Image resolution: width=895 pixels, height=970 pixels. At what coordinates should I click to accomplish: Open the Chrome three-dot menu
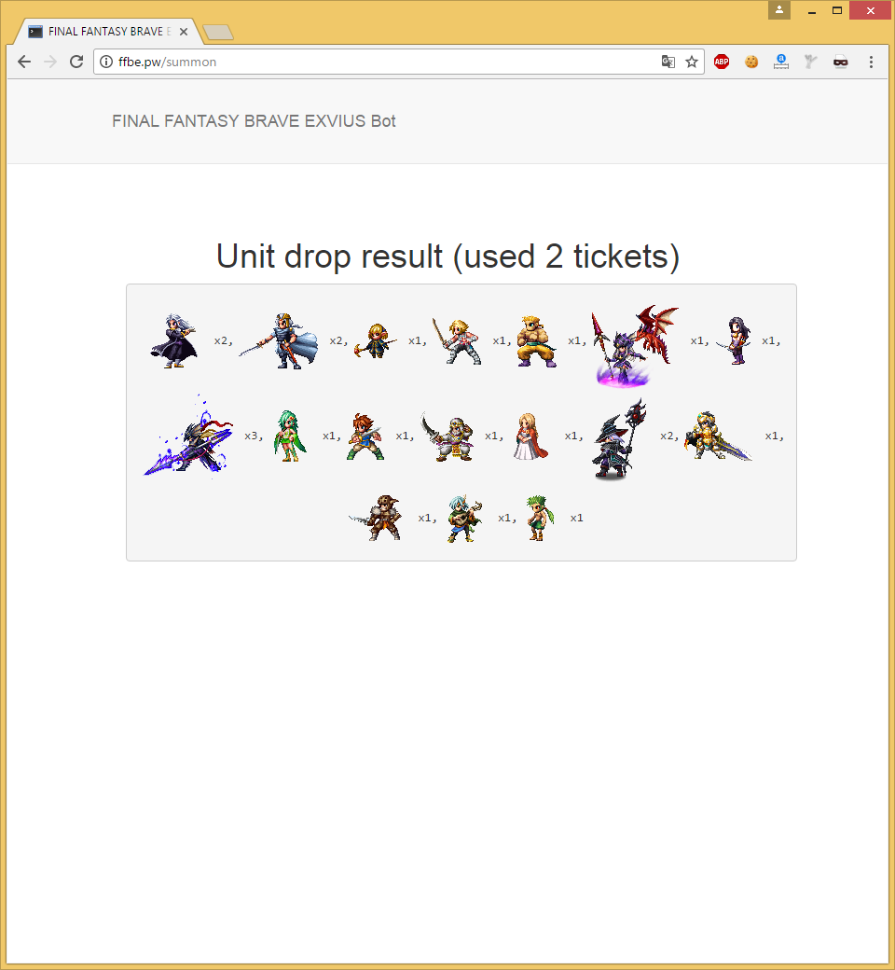click(x=871, y=62)
